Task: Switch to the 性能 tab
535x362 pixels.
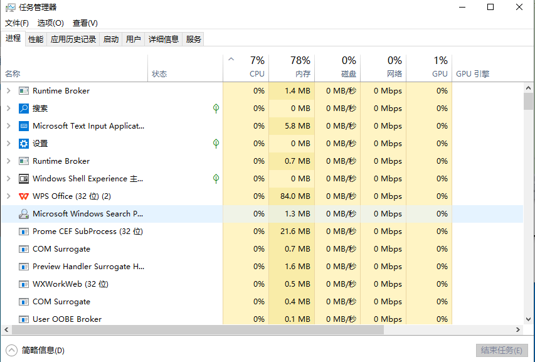Action: pyautogui.click(x=36, y=39)
